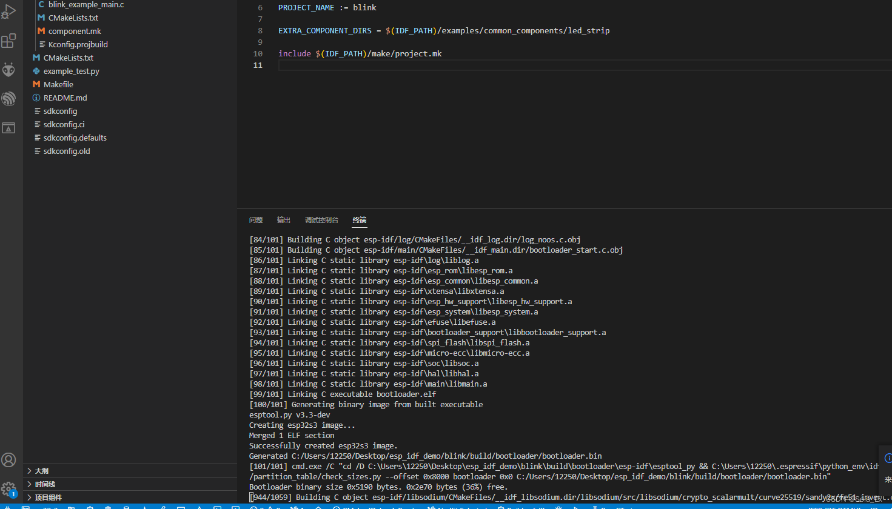Click the Creating esp32s3 image... line
The width and height of the screenshot is (892, 509).
tap(302, 425)
